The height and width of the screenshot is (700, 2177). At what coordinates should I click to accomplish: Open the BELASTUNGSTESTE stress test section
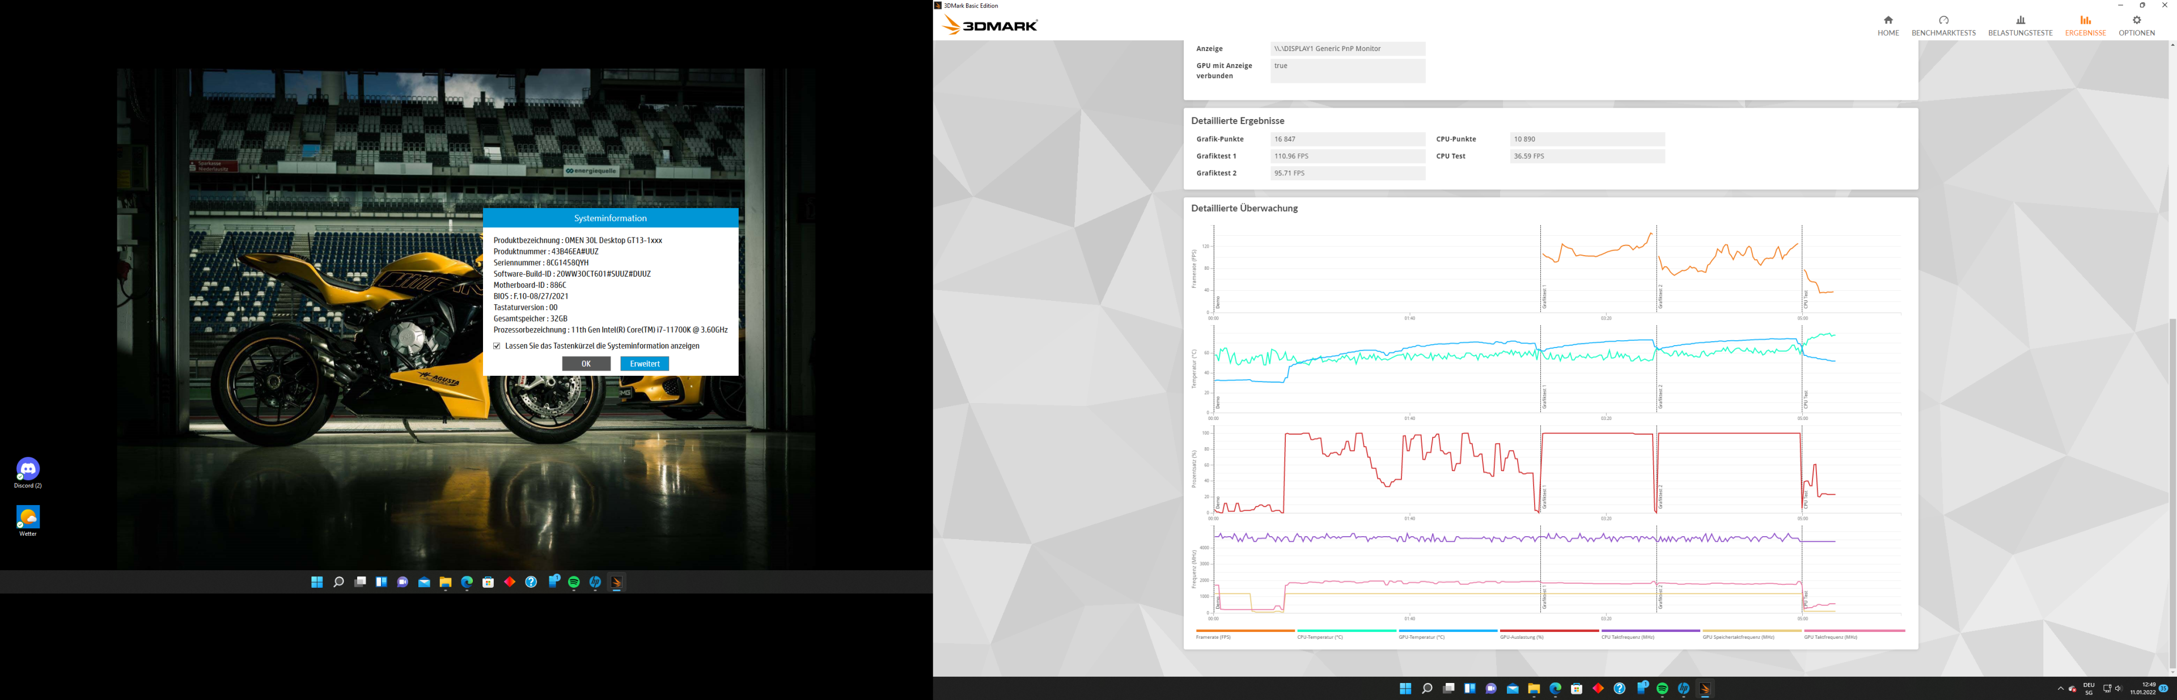pos(2020,26)
